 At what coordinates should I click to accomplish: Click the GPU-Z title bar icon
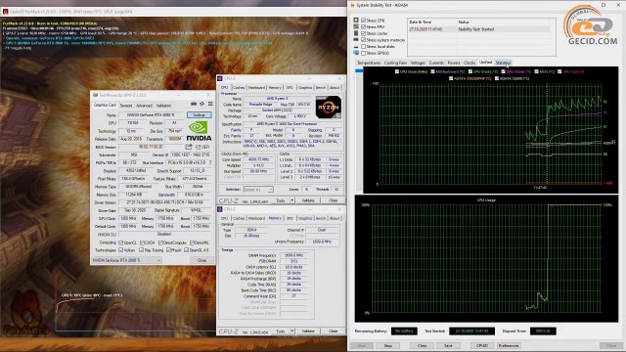click(x=95, y=95)
